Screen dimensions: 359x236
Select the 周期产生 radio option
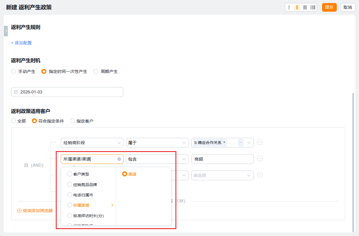click(x=96, y=72)
